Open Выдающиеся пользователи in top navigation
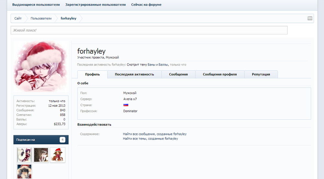Image resolution: width=324 pixels, height=179 pixels. 36,5
